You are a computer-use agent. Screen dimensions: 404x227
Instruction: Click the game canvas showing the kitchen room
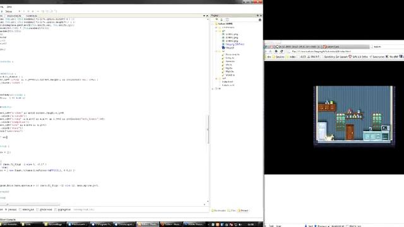point(354,116)
